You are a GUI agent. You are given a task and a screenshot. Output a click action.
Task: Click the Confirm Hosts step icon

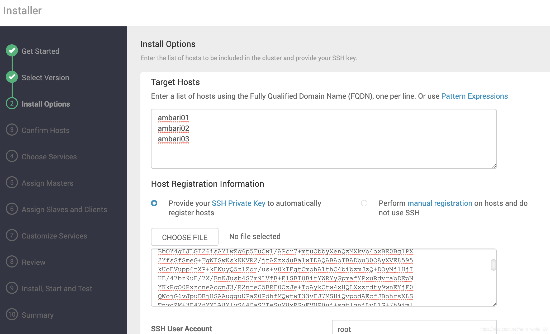tap(12, 130)
